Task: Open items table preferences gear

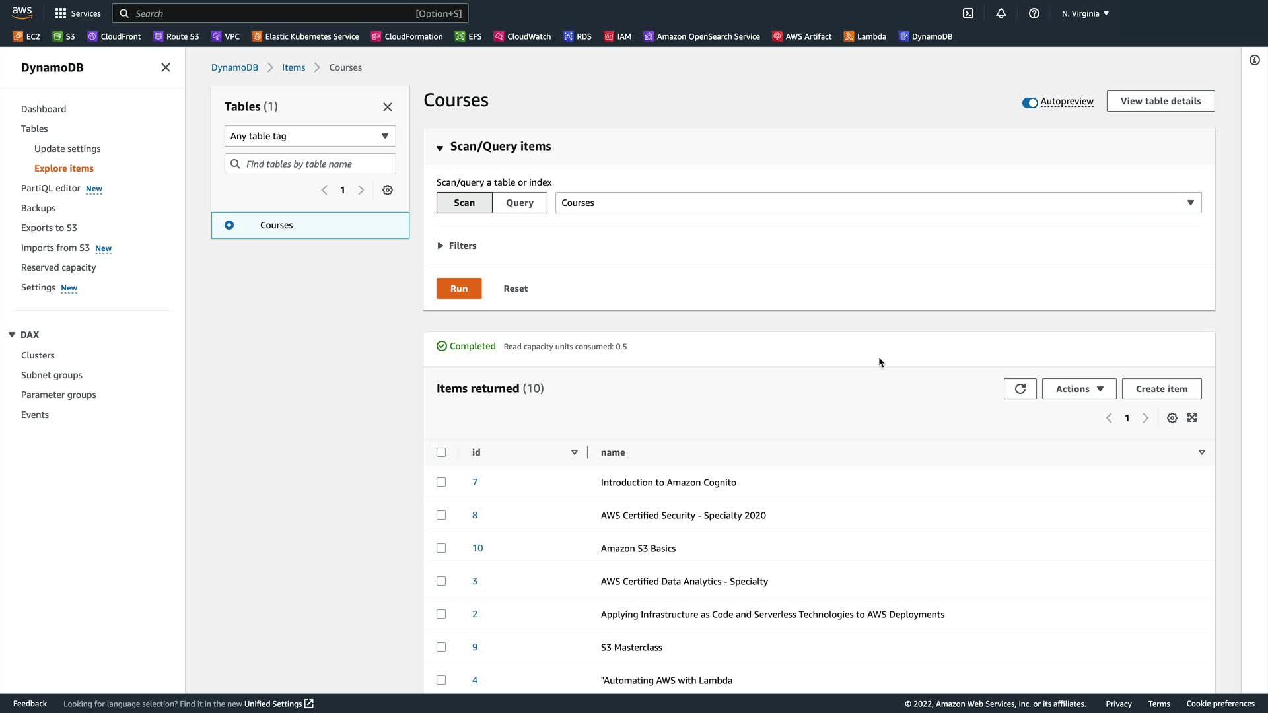Action: coord(1172,418)
